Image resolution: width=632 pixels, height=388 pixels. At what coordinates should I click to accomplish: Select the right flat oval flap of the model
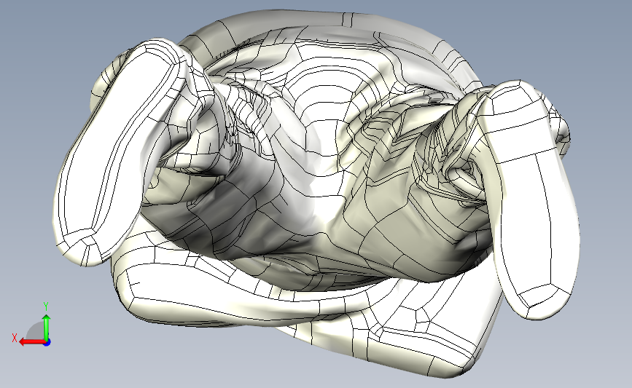click(531, 199)
